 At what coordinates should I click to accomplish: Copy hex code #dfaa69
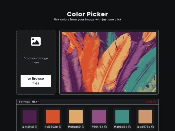[83, 127]
